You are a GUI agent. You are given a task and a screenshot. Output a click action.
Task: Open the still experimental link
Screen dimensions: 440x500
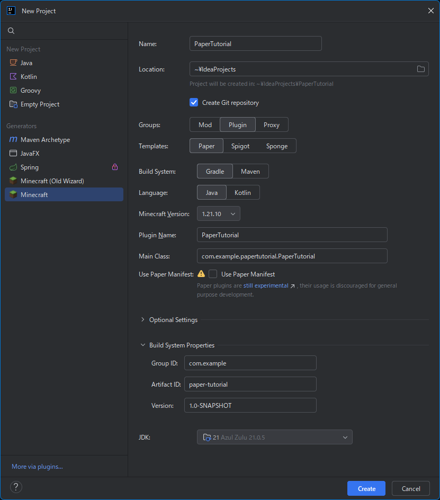click(x=266, y=285)
